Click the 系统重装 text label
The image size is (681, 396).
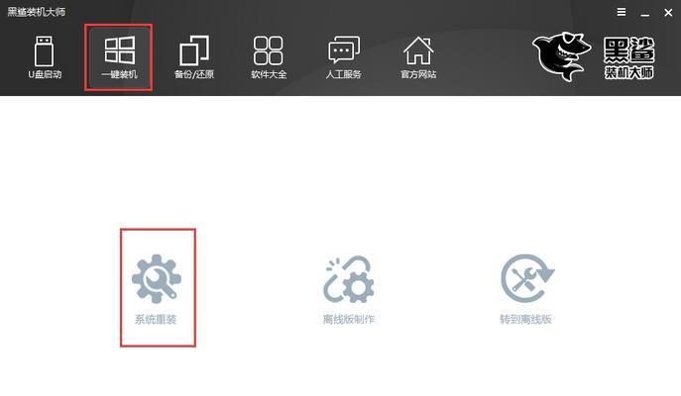[156, 320]
